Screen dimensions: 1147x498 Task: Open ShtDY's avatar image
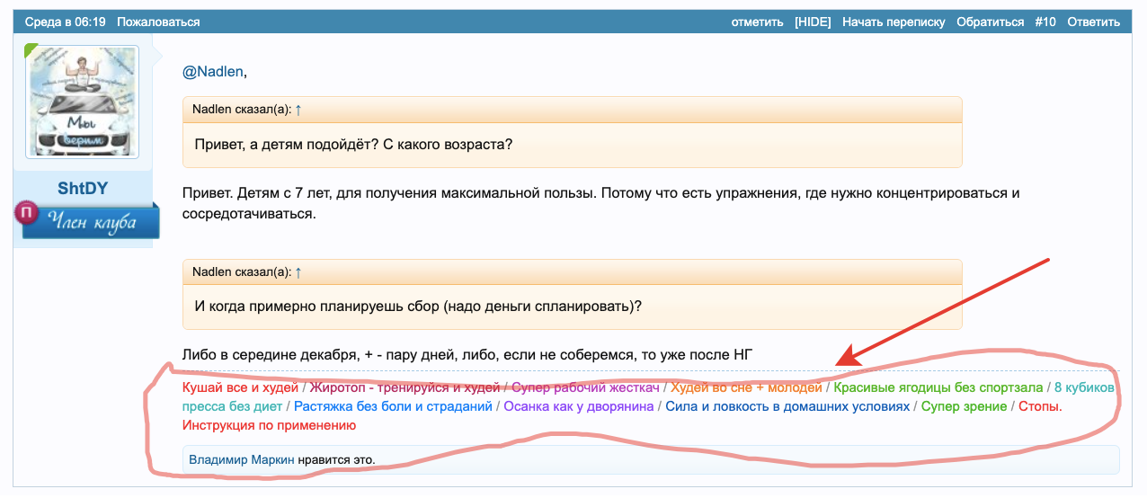click(x=82, y=102)
